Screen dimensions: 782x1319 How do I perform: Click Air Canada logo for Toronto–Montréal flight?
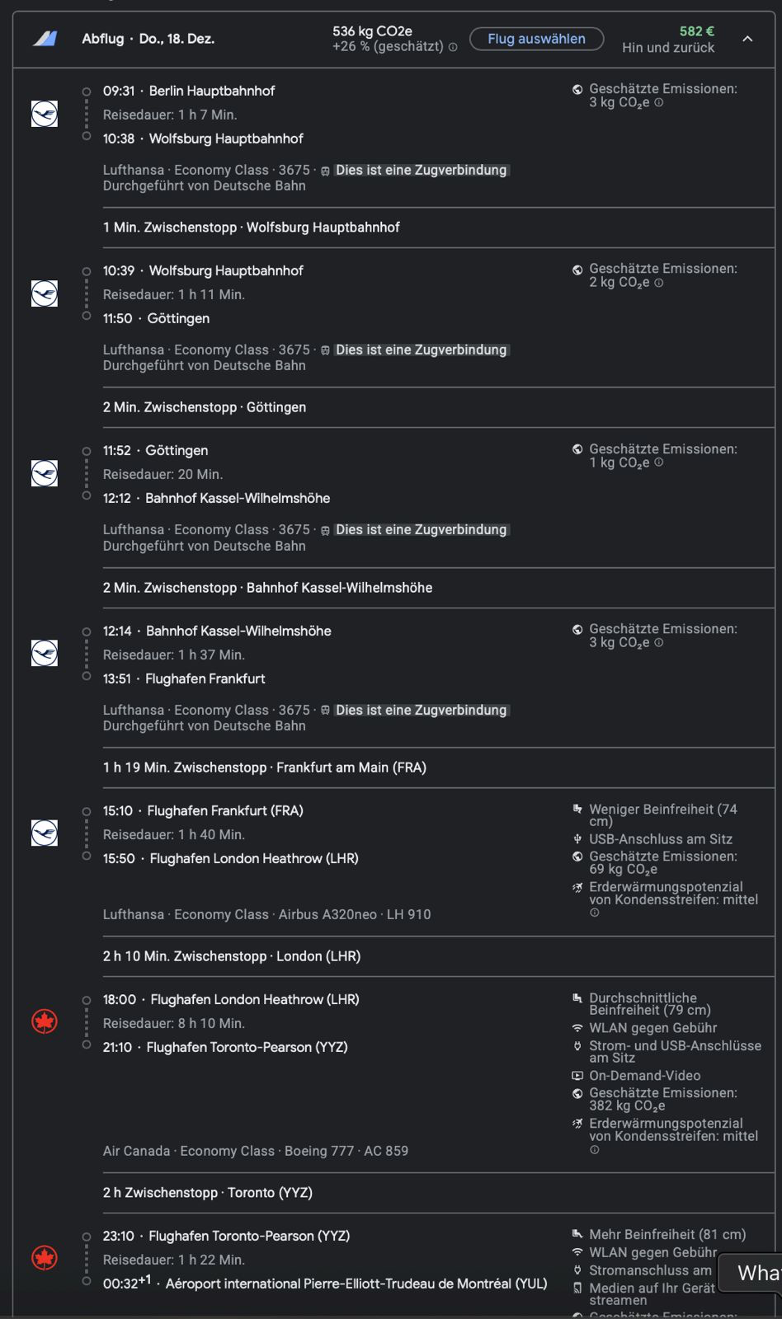coord(45,1258)
